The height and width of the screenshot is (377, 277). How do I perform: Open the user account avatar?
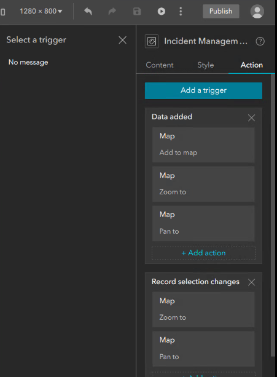[x=257, y=11]
